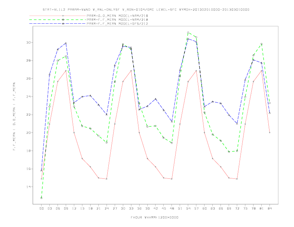
Task: Click y-axis tick label 24
Action: (x=28, y=97)
